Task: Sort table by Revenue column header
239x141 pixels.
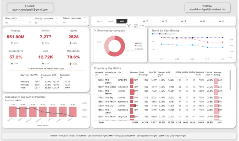Action: click(134, 72)
